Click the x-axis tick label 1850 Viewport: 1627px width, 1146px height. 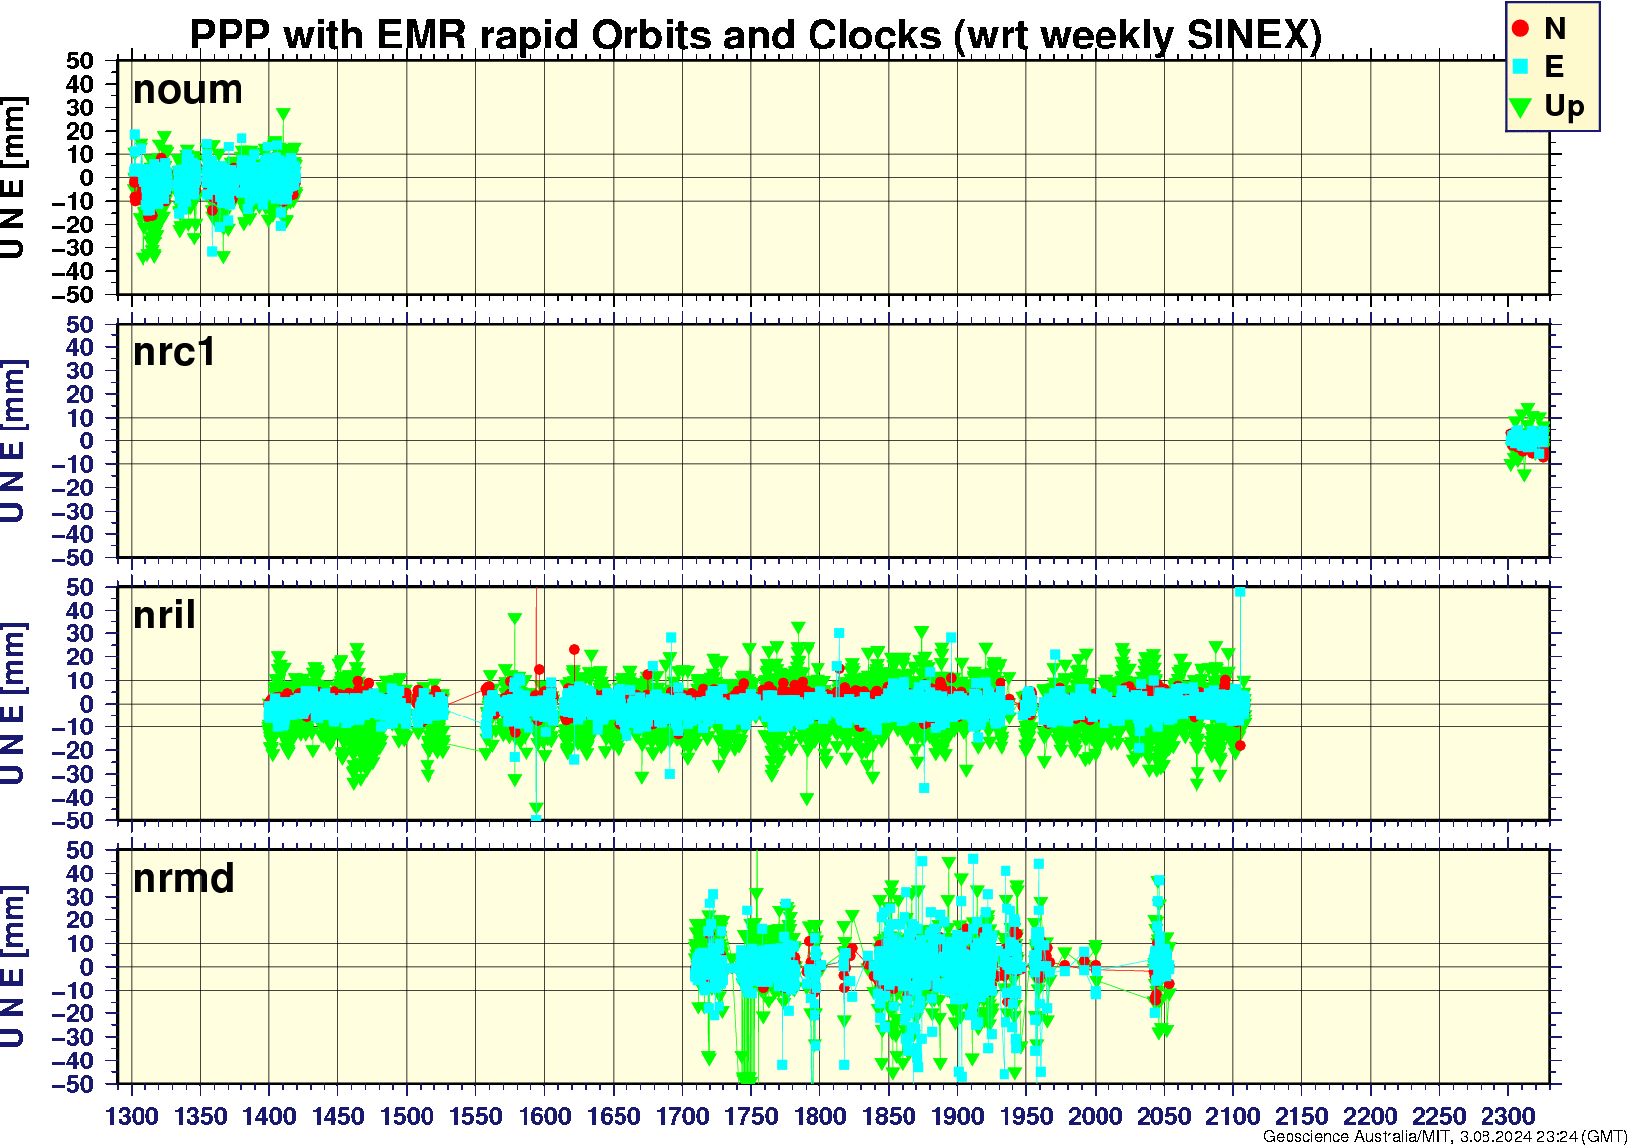tap(889, 1116)
